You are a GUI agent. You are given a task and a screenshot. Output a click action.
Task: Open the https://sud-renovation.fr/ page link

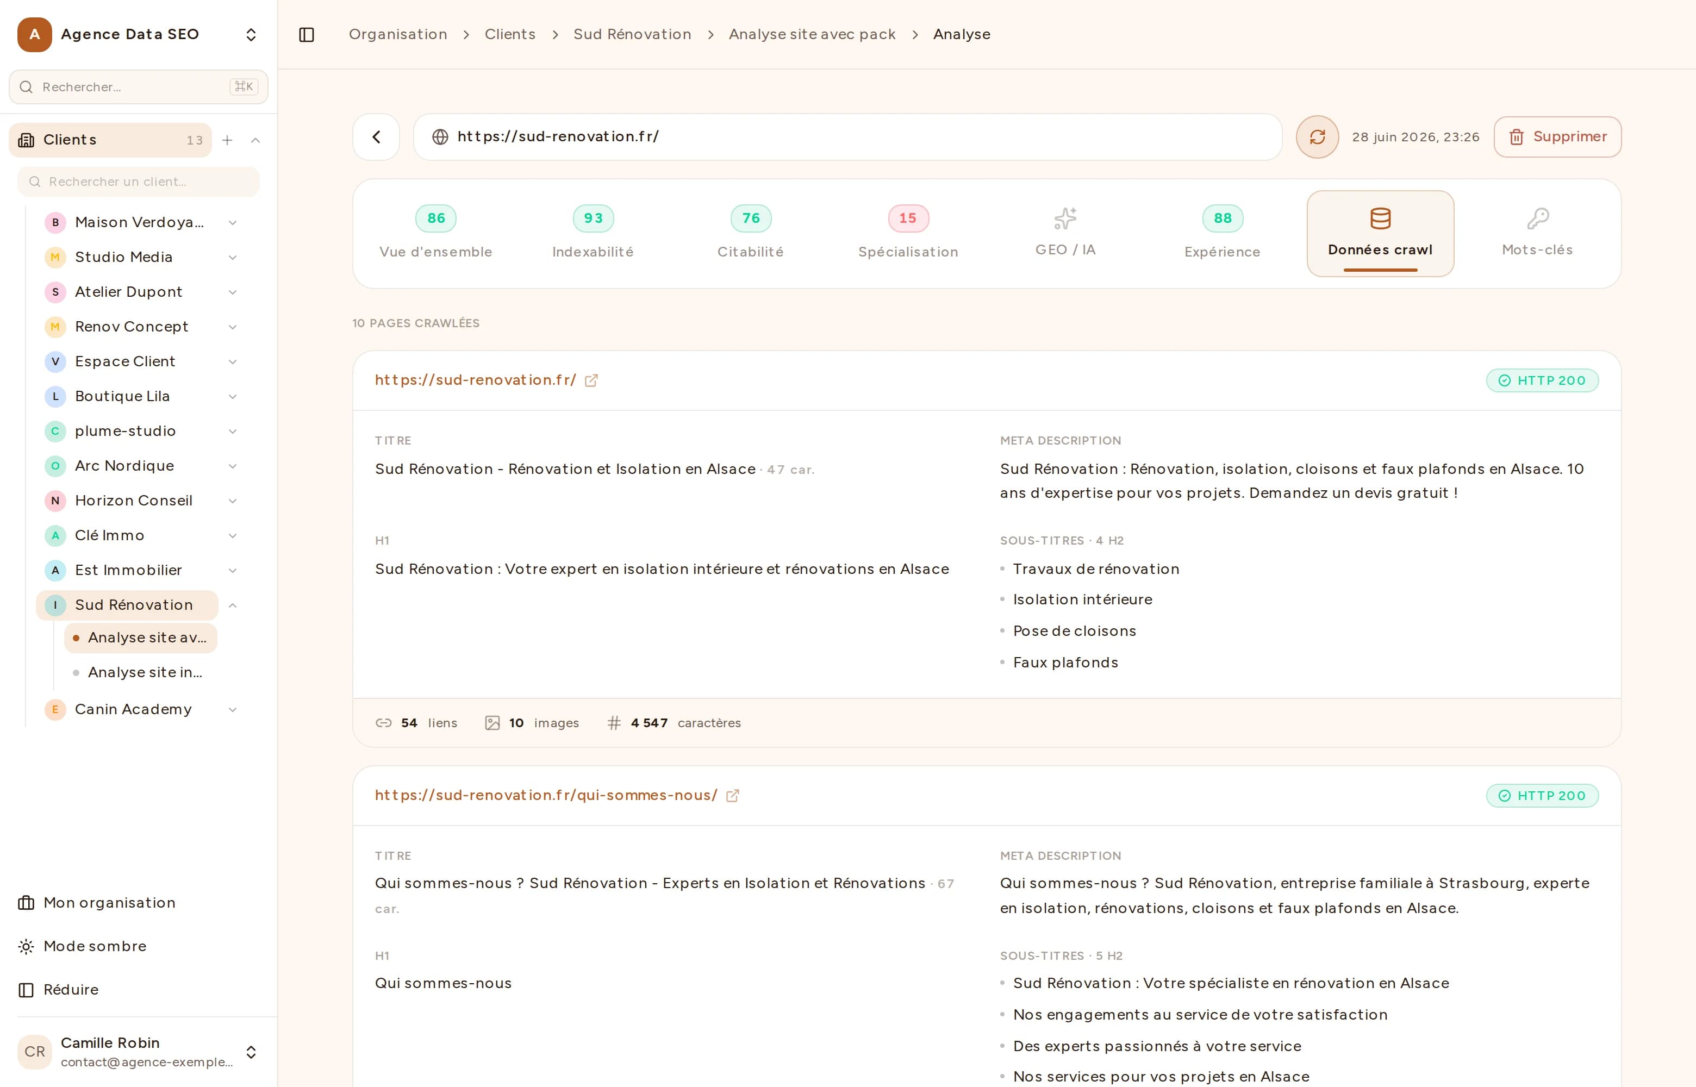coord(475,380)
